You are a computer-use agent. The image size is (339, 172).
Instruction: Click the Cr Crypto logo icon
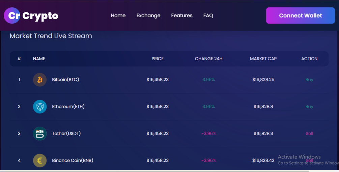12,15
